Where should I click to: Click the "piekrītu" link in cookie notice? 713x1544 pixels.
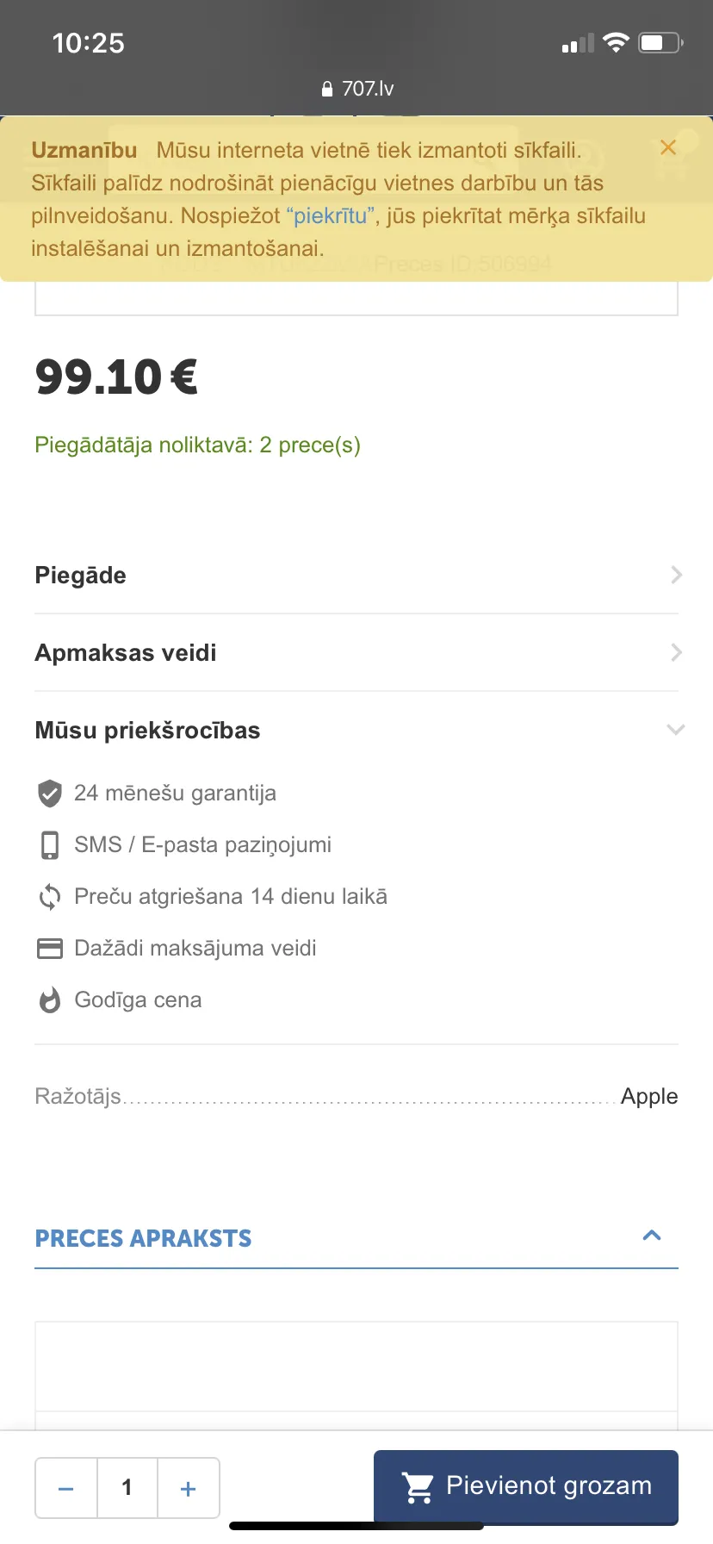tap(332, 215)
